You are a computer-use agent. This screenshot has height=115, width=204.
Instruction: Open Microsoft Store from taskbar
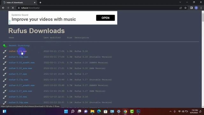click(x=106, y=111)
